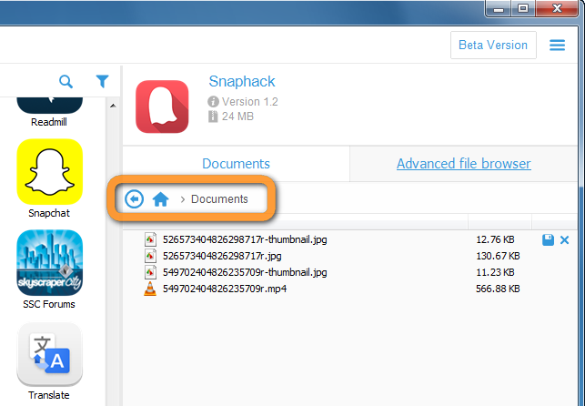
Task: Click the Snaphack app title
Action: tap(242, 81)
